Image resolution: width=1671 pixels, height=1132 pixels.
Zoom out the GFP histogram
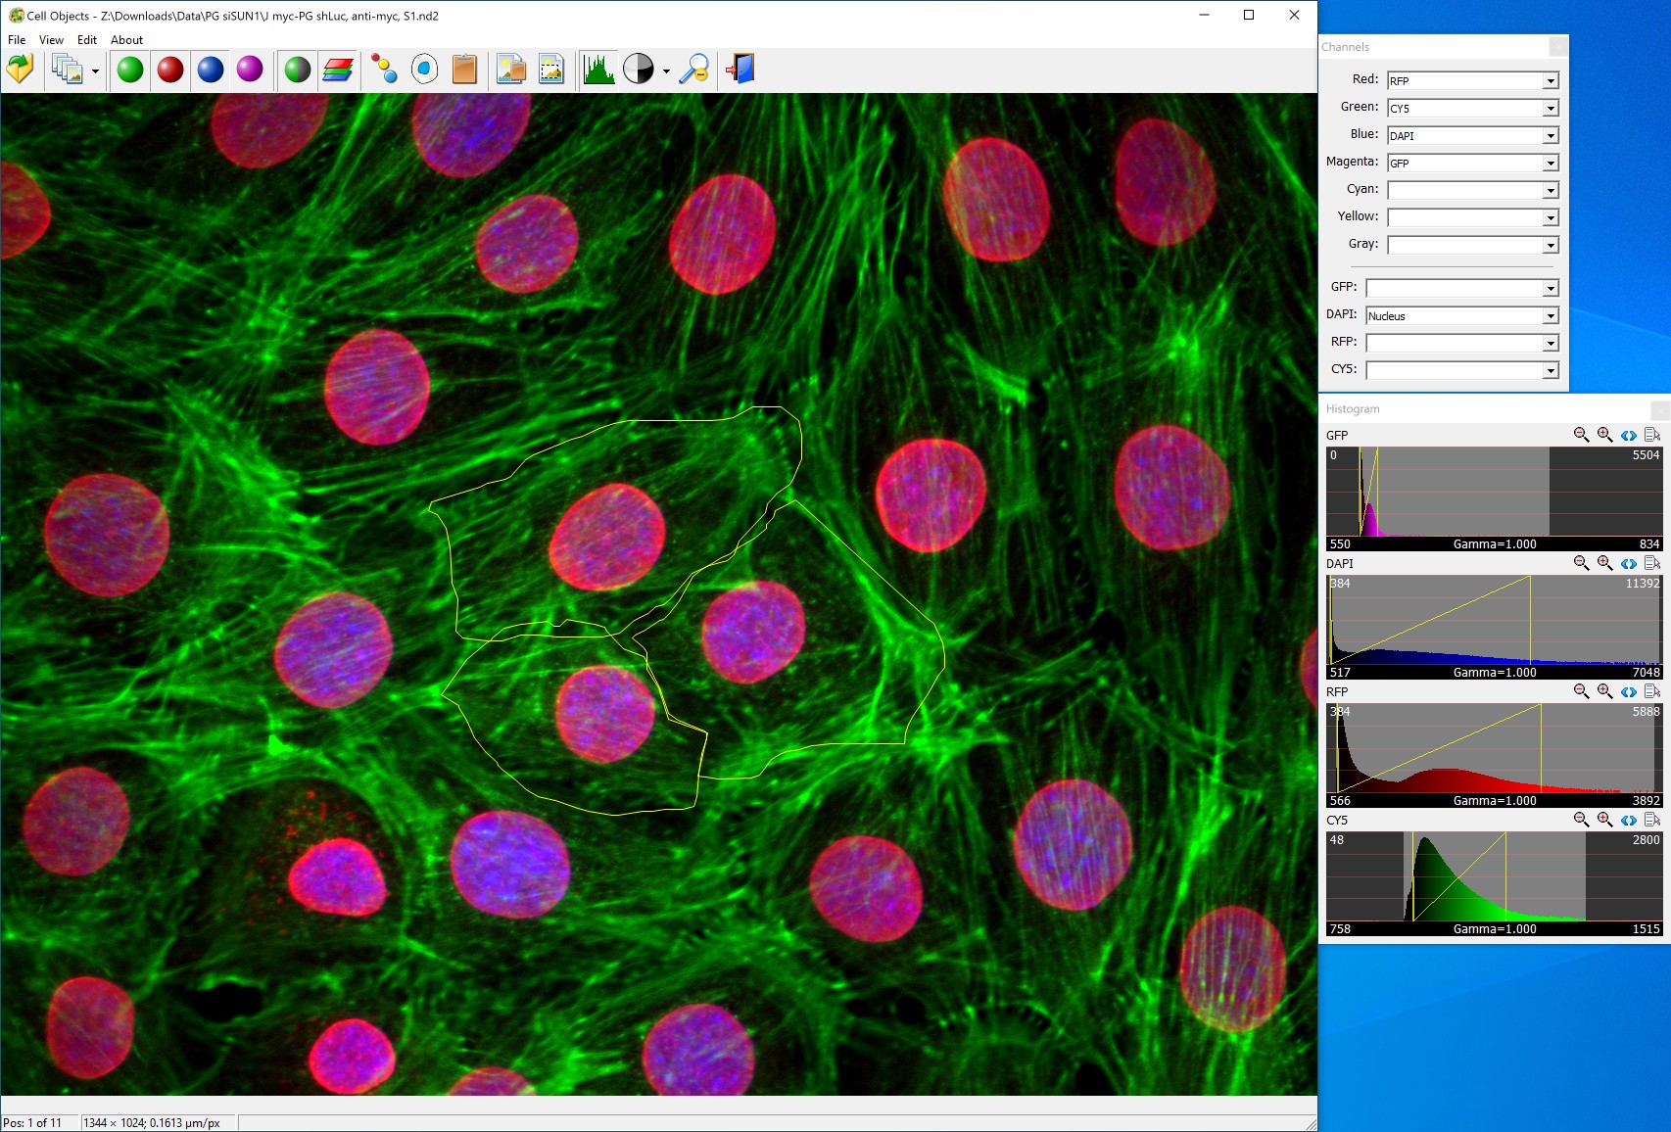1581,435
